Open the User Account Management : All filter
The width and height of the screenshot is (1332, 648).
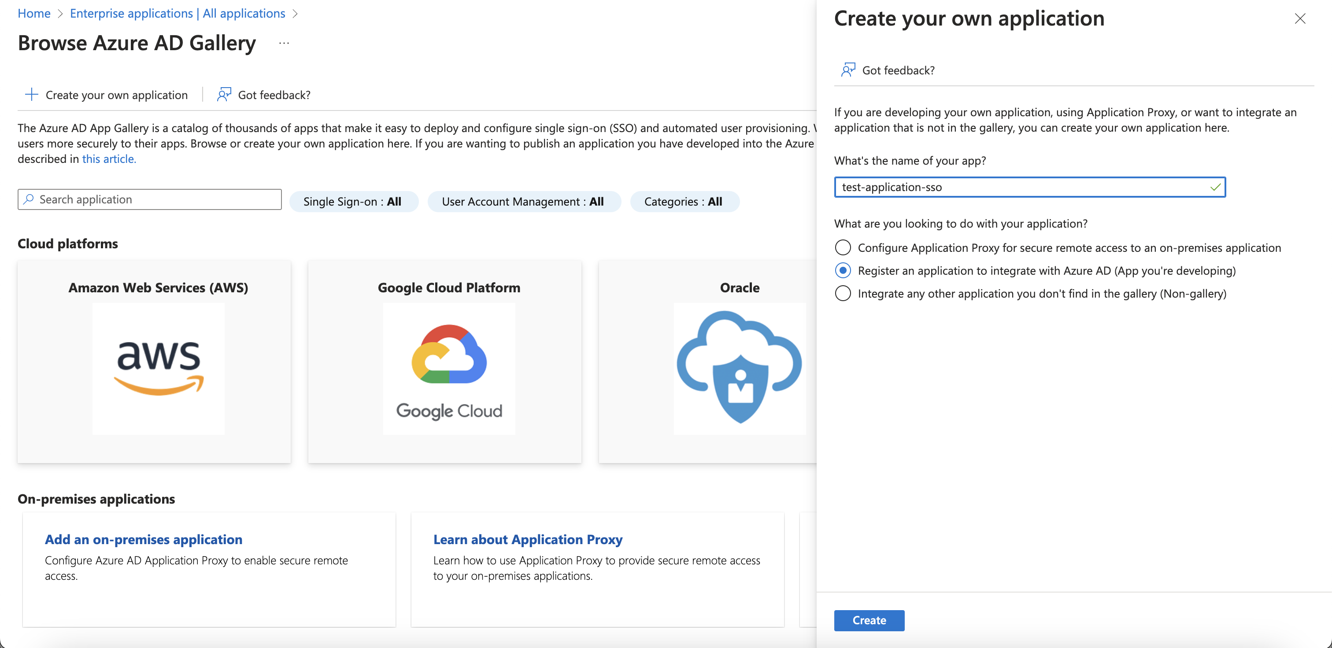pyautogui.click(x=523, y=202)
